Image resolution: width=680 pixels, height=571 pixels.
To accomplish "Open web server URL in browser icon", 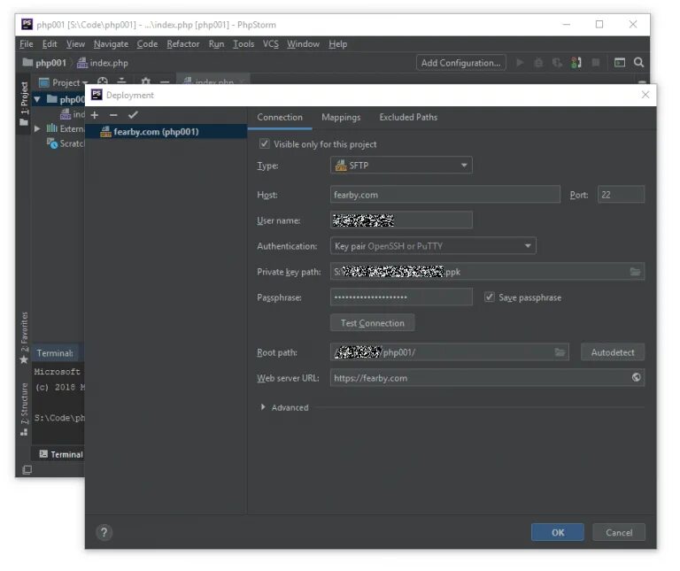I will point(637,378).
